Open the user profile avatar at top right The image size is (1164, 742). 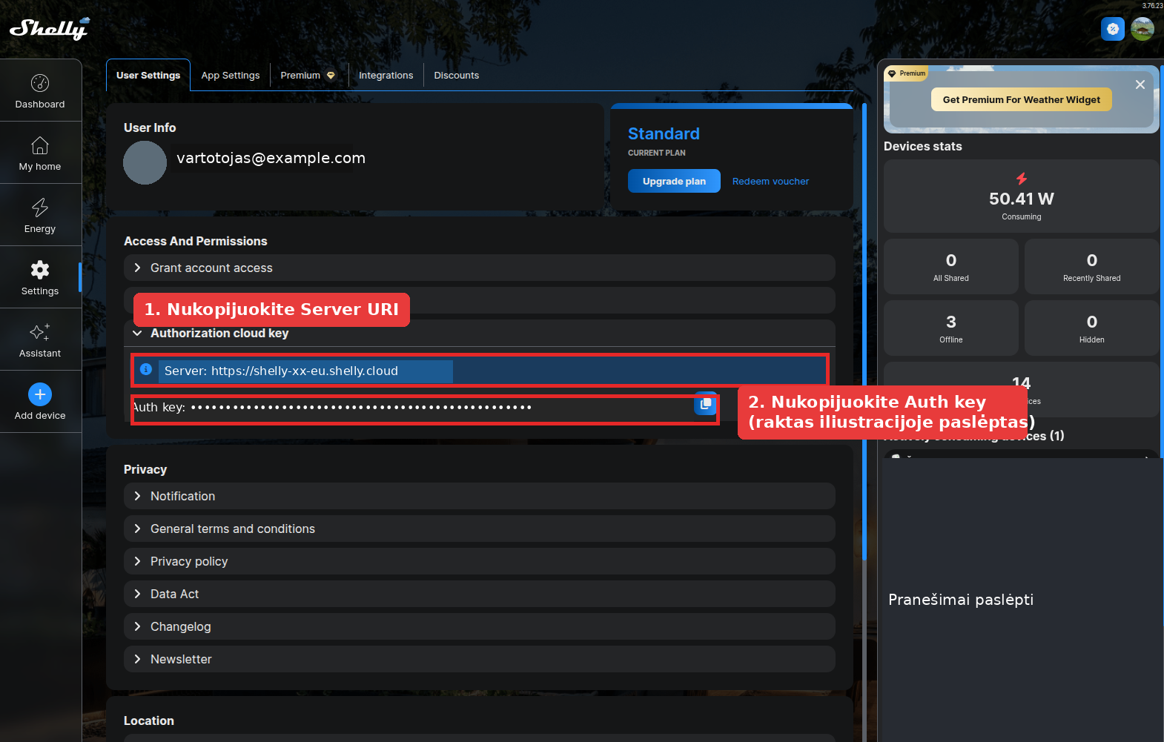1142,29
